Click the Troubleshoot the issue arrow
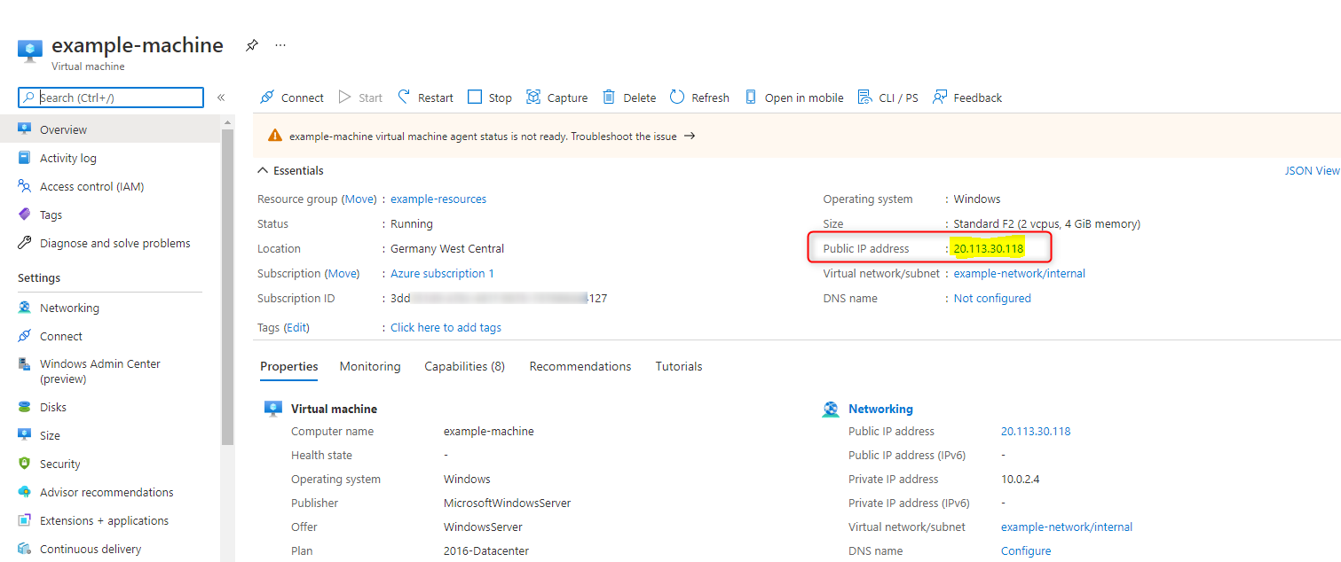This screenshot has height=562, width=1341. (690, 137)
